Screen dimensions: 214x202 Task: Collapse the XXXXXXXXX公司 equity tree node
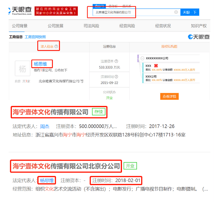[142, 58]
